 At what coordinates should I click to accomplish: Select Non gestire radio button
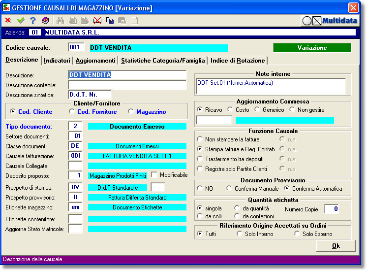tap(292, 109)
